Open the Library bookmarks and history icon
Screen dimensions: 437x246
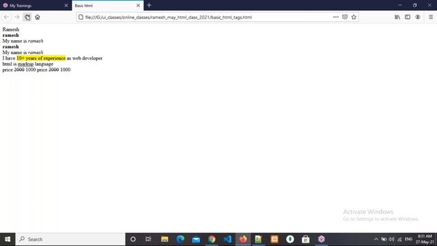tap(397, 17)
